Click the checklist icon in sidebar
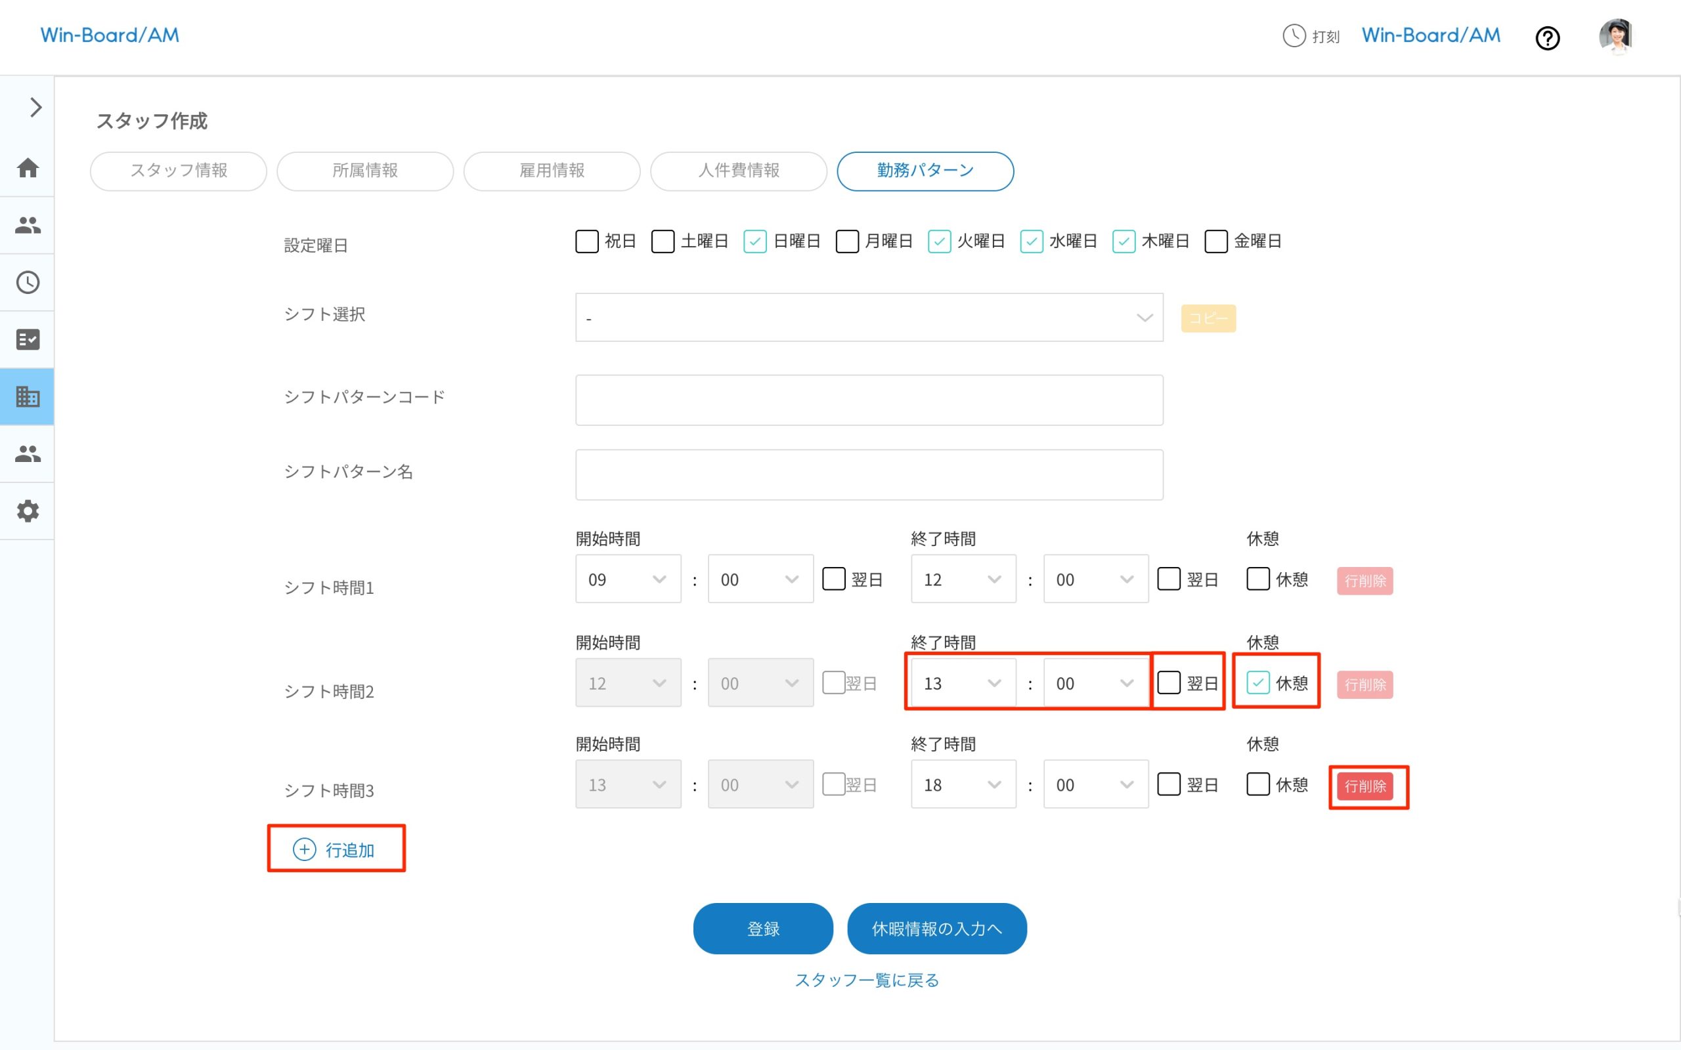Screen dimensions: 1681x1050 tap(28, 339)
